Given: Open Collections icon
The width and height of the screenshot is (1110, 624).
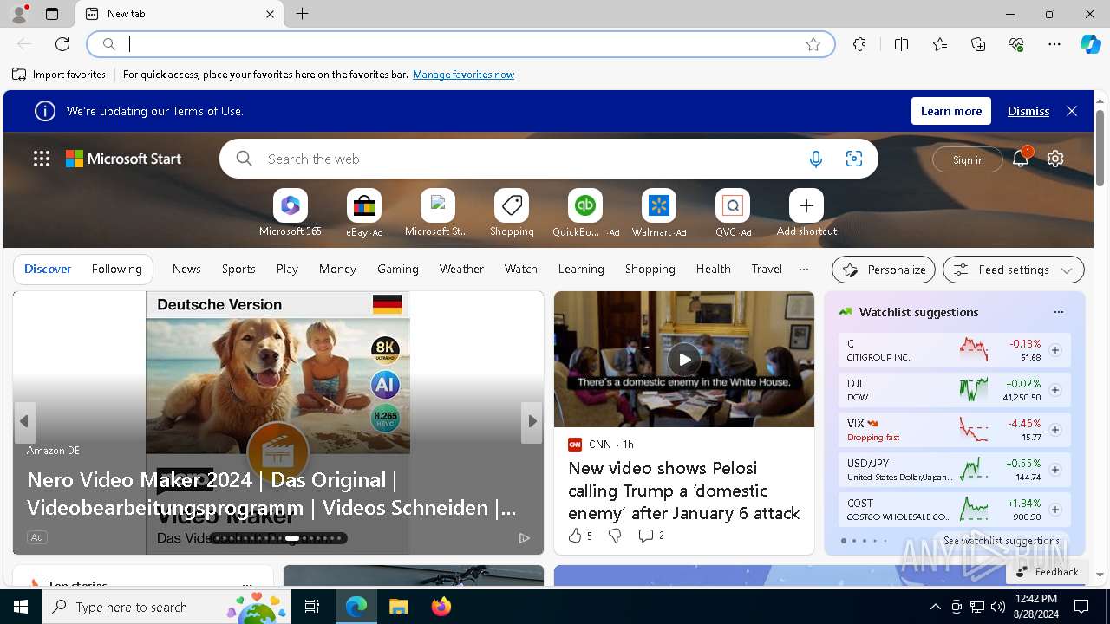Looking at the screenshot, I should point(978,44).
